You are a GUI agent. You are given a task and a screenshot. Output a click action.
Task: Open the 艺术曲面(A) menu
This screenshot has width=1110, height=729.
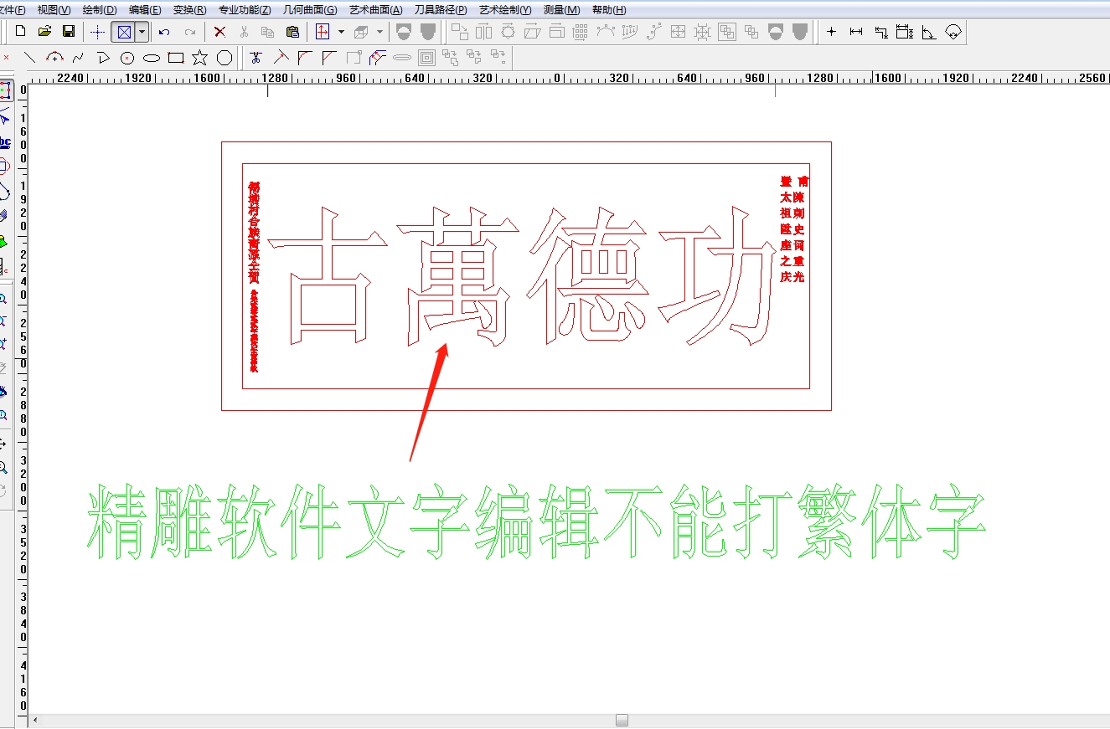click(x=375, y=10)
